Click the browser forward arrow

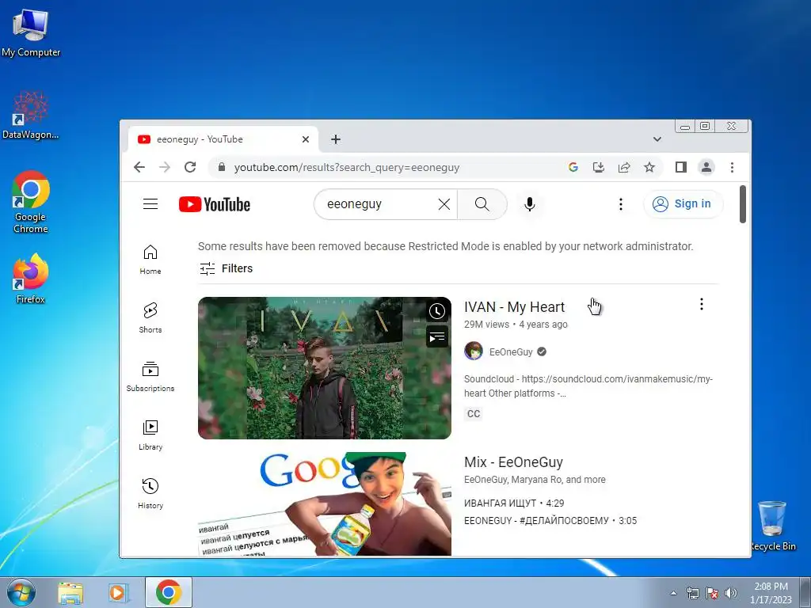click(x=165, y=167)
